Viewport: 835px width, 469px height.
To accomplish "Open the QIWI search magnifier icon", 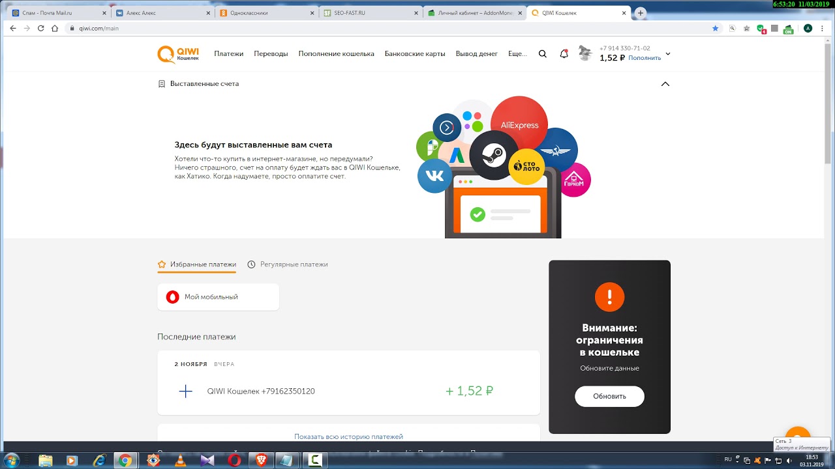I will click(542, 54).
